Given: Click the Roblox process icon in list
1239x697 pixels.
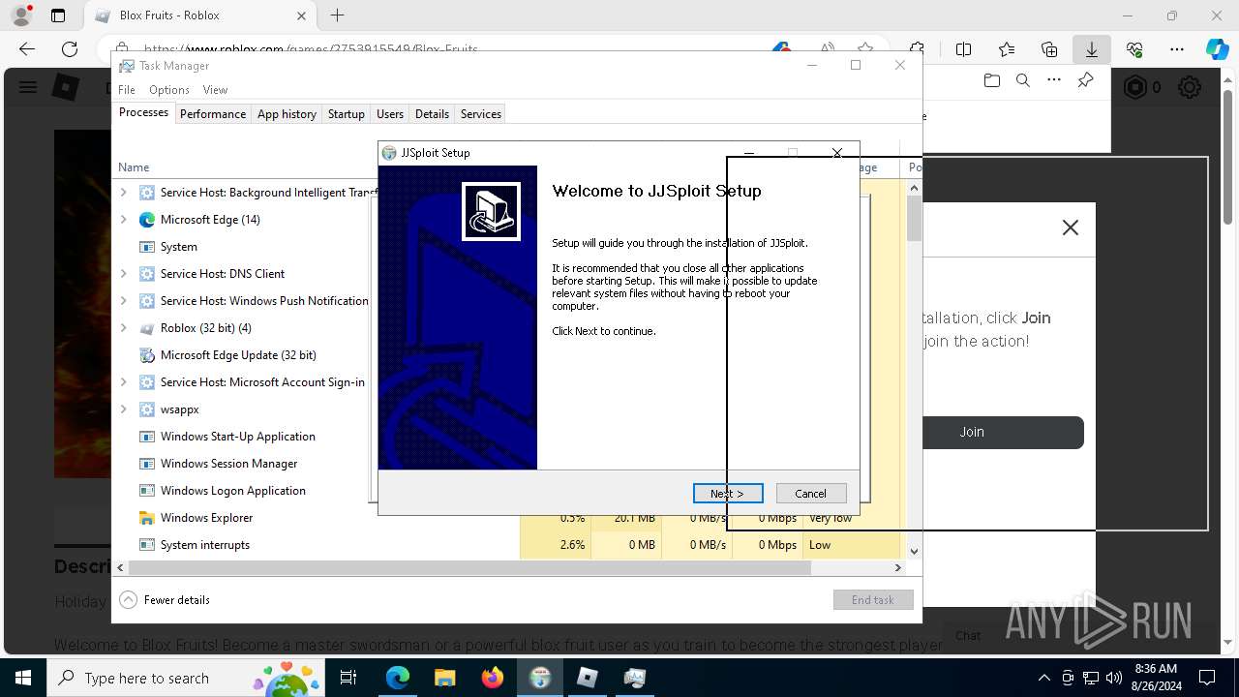Looking at the screenshot, I should coord(147,328).
